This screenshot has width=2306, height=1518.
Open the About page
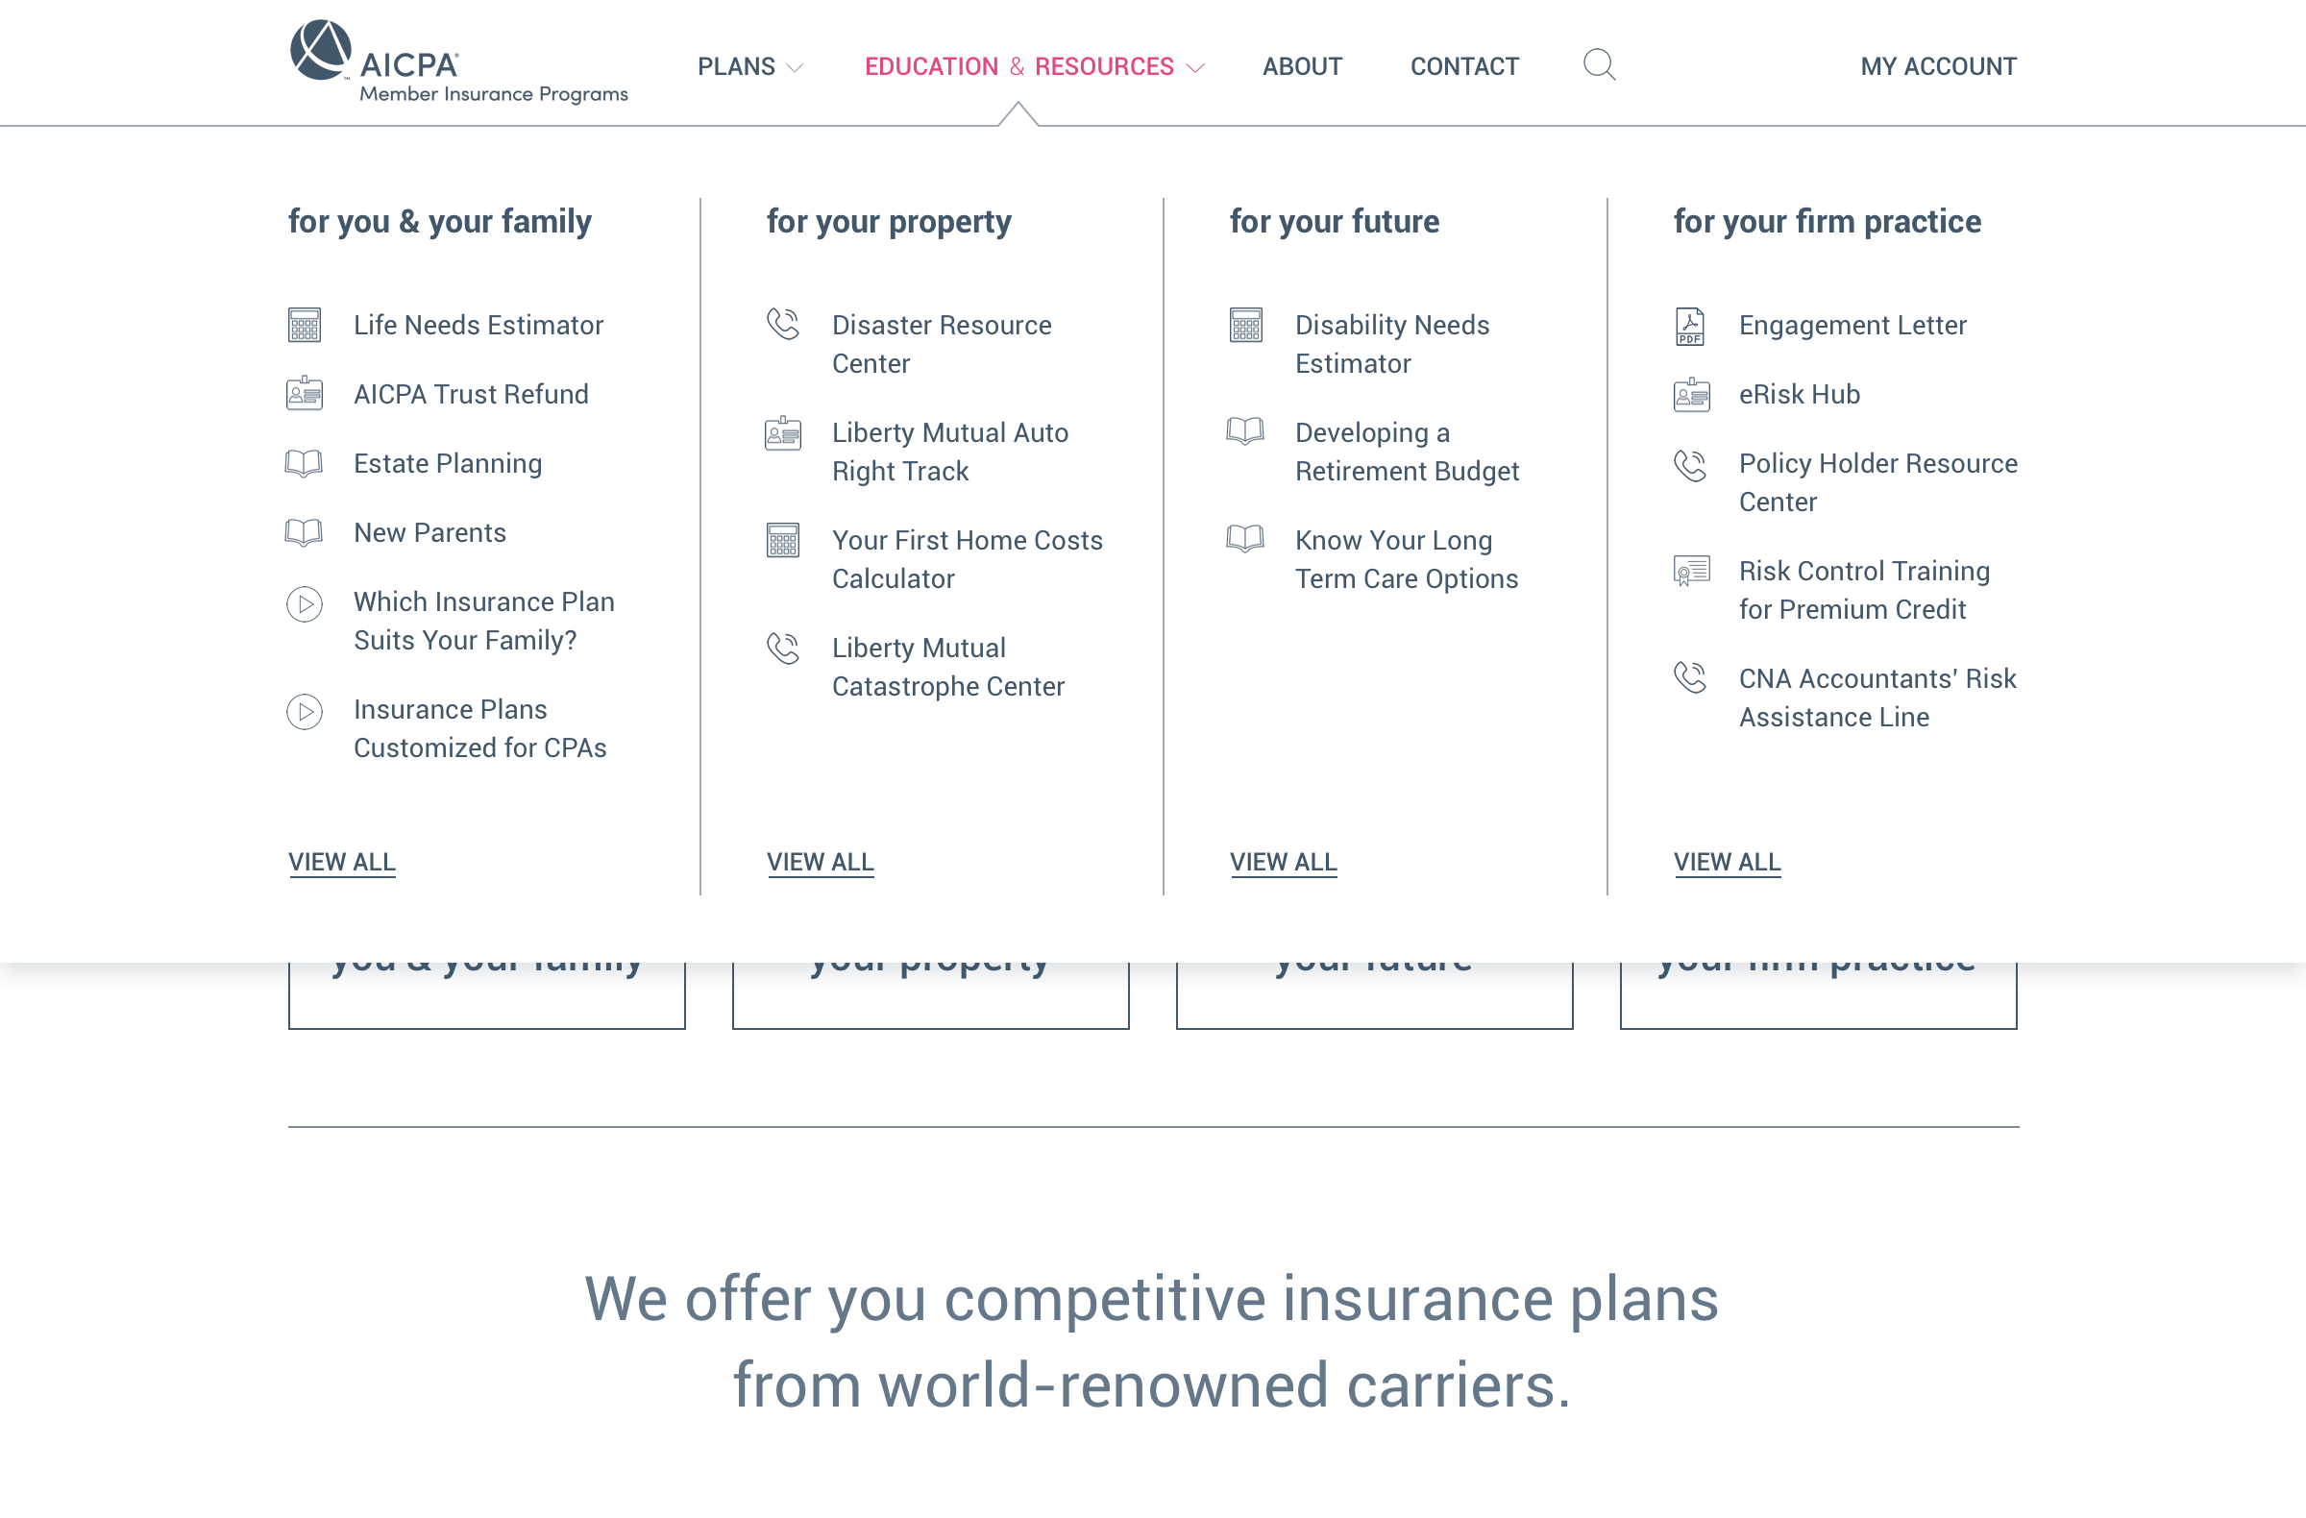click(1301, 67)
